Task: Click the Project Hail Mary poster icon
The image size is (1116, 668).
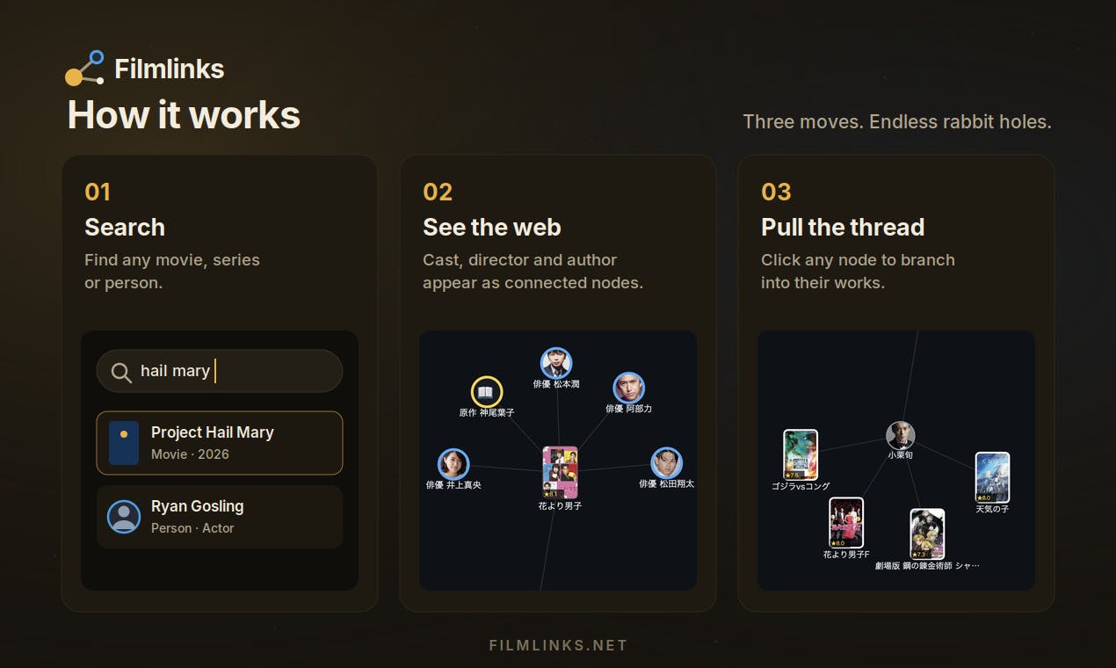Action: [124, 443]
